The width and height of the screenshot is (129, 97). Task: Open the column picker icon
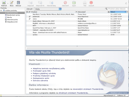coord(127,12)
